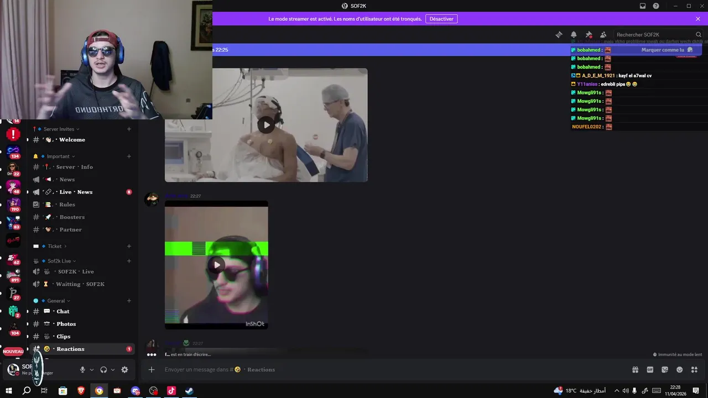Open the Partner channel
Viewport: 708px width, 398px height.
coord(82,229)
